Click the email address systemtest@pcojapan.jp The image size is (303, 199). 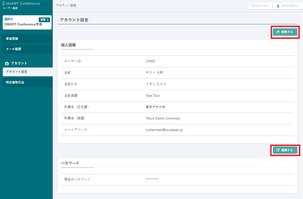coord(164,130)
